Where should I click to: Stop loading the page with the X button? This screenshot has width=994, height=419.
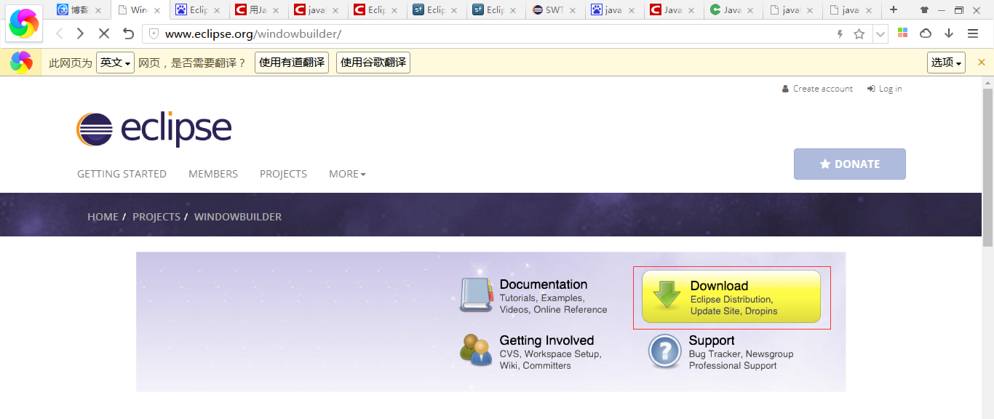[104, 33]
